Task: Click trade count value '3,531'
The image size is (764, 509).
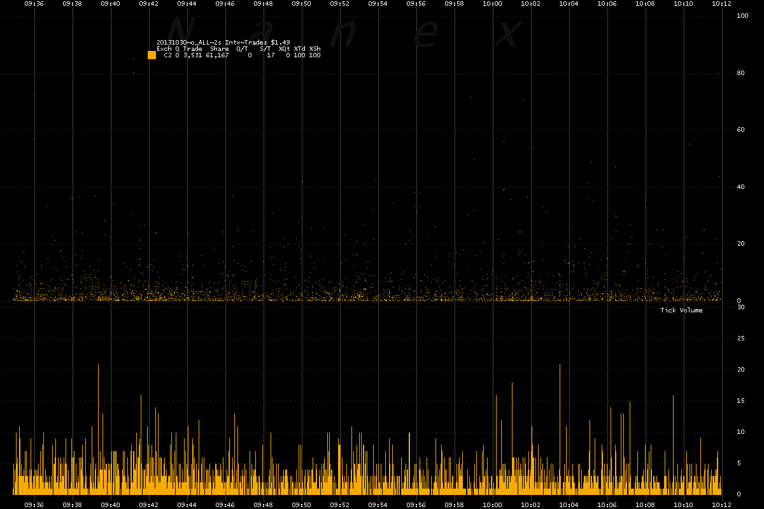Action: point(192,55)
